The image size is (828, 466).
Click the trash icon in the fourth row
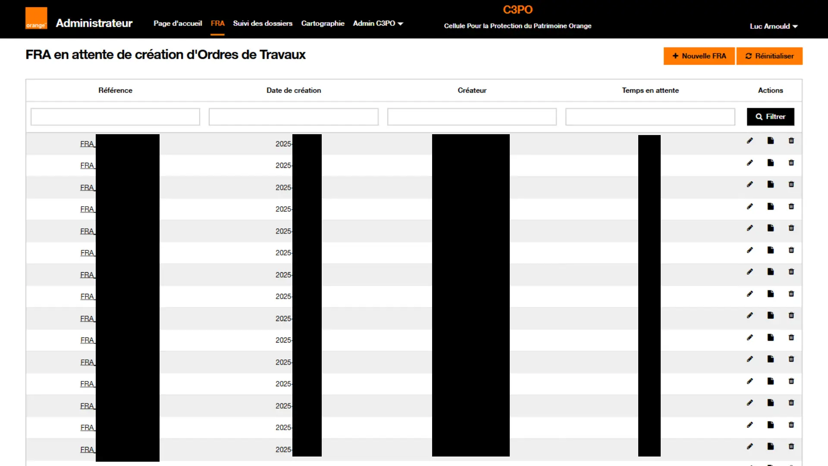[x=791, y=206]
